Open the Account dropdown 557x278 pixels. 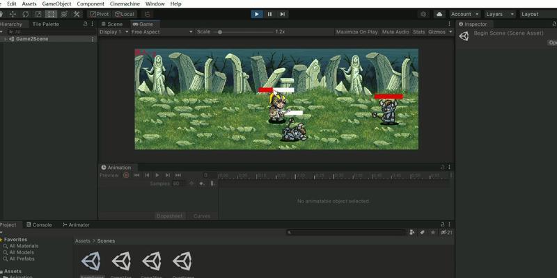pos(465,14)
